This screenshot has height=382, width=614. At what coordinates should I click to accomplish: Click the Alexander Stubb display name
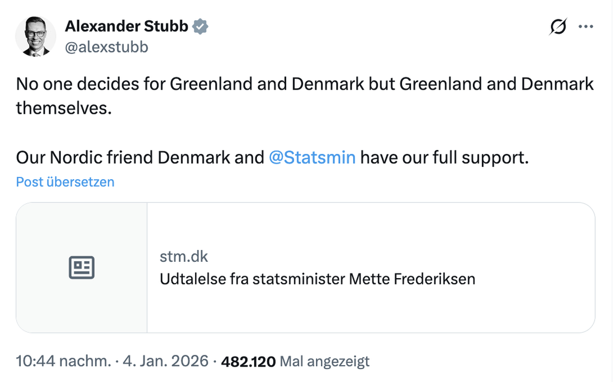coord(126,26)
